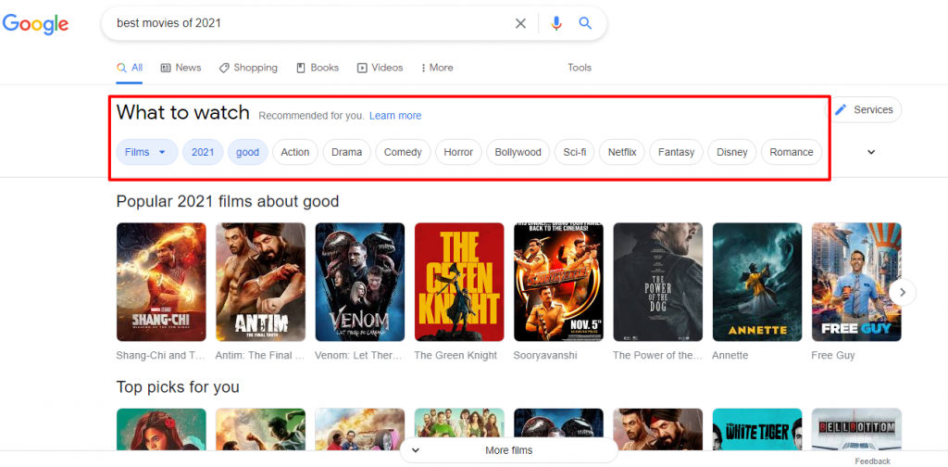Select the Fantasy chip
Screen dimensions: 948x467
676,152
